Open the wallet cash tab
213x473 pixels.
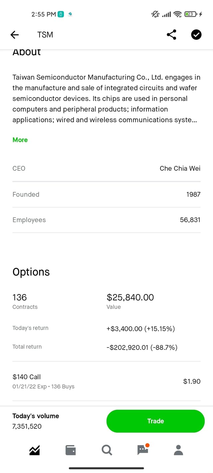pyautogui.click(x=71, y=450)
